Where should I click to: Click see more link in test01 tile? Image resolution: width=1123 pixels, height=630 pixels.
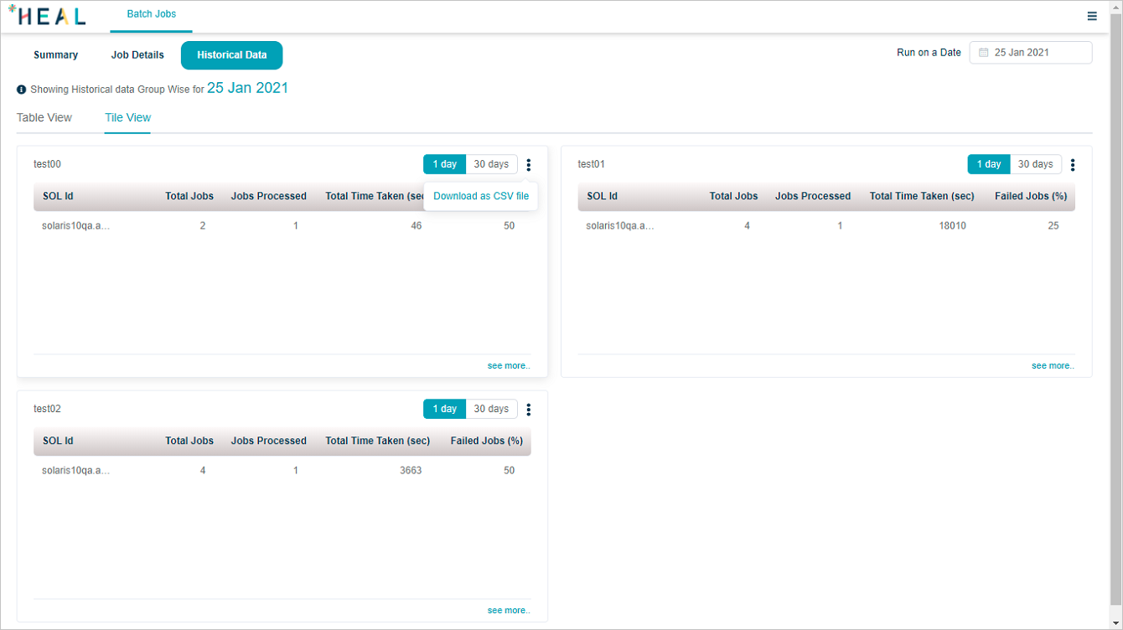[1053, 366]
